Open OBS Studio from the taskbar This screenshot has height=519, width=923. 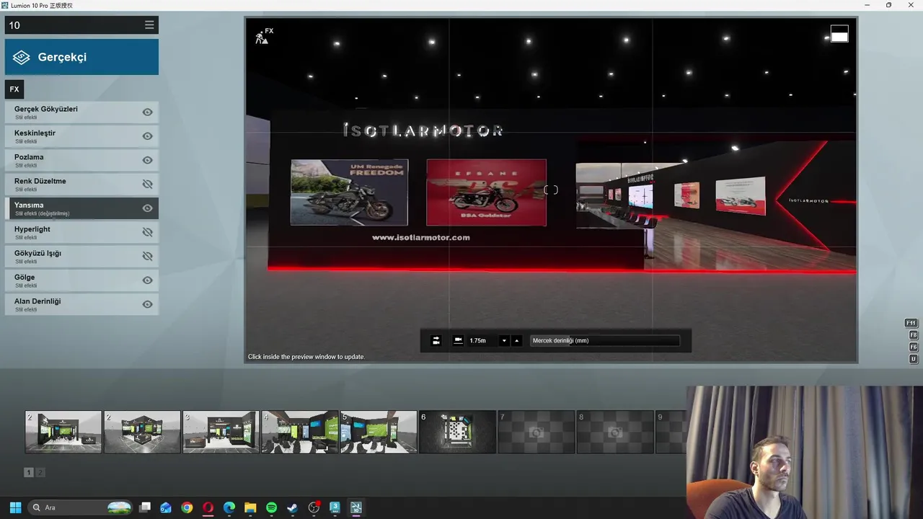(x=314, y=507)
